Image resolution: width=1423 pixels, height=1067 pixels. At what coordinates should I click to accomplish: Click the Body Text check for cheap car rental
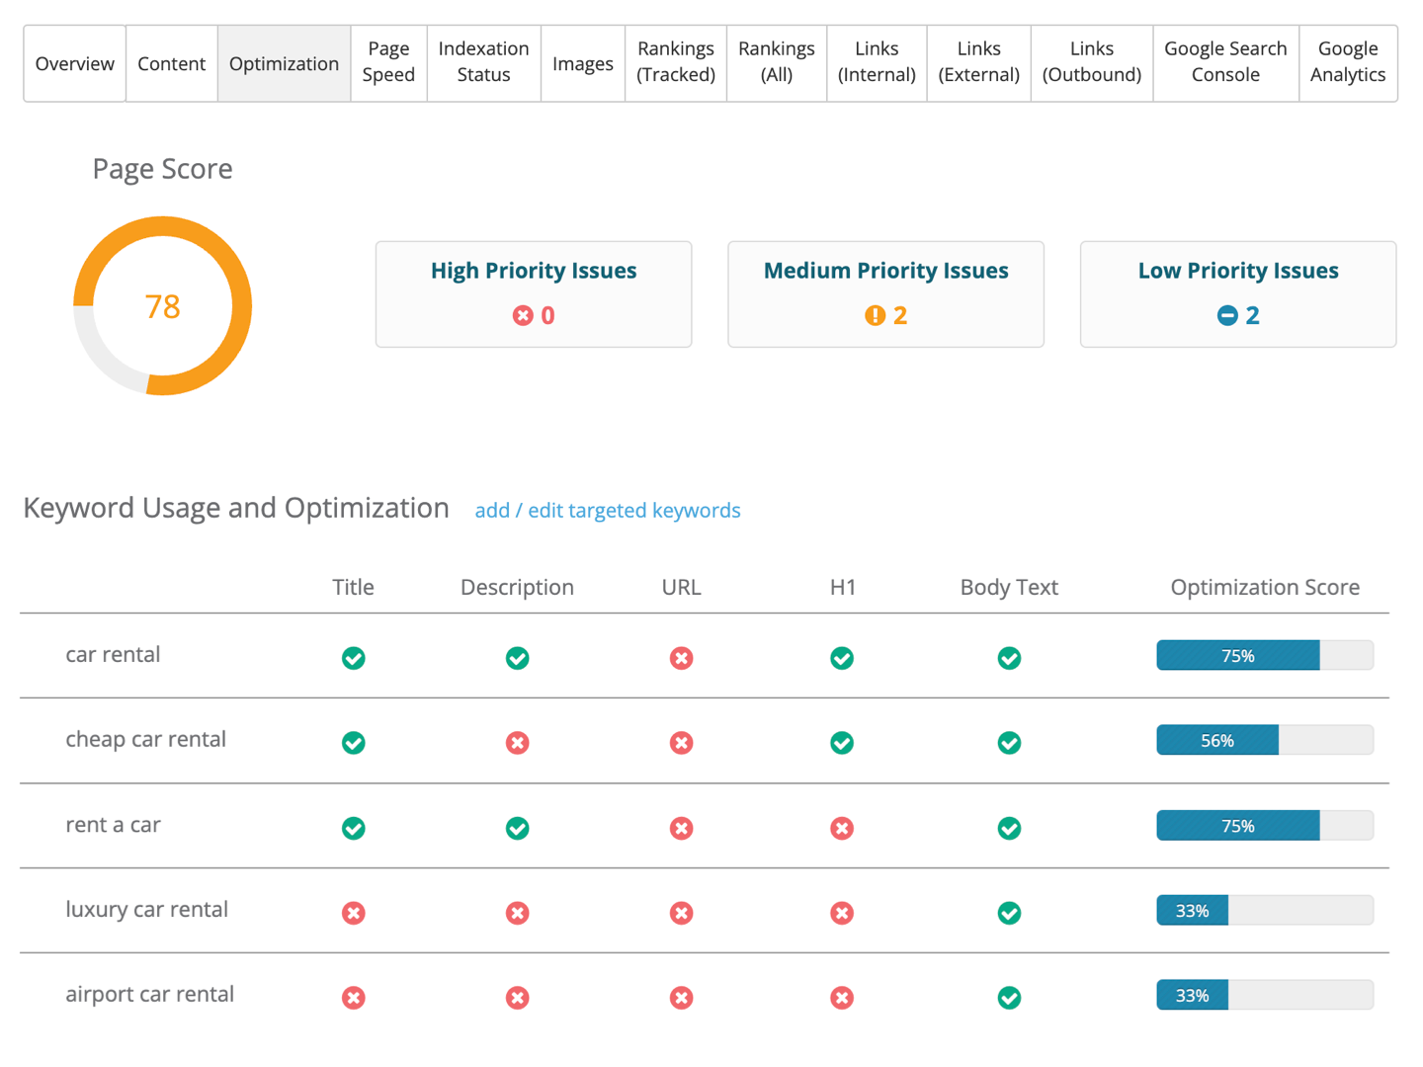coord(1009,743)
